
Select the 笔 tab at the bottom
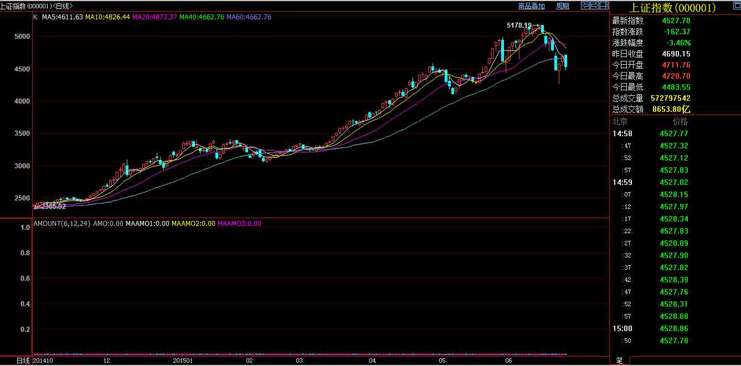tap(619, 360)
